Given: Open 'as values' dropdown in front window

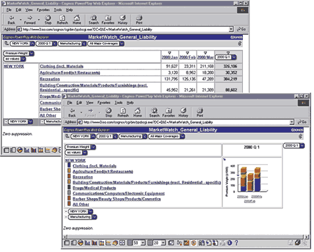Looking at the screenshot, I should (85, 153).
